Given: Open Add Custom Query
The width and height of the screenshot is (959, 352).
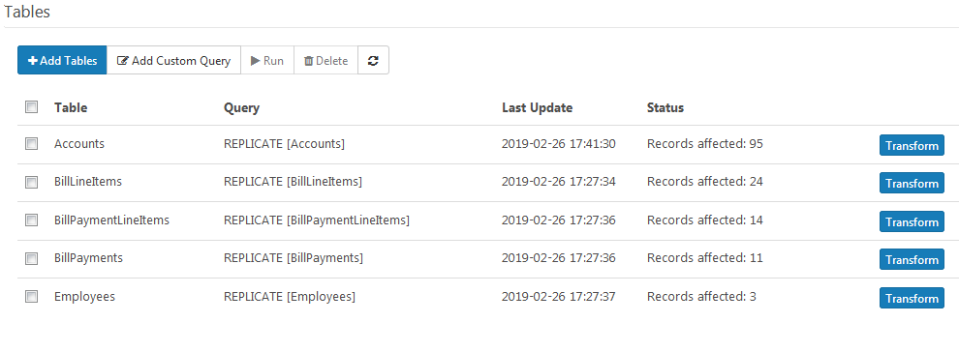Looking at the screenshot, I should pos(173,60).
